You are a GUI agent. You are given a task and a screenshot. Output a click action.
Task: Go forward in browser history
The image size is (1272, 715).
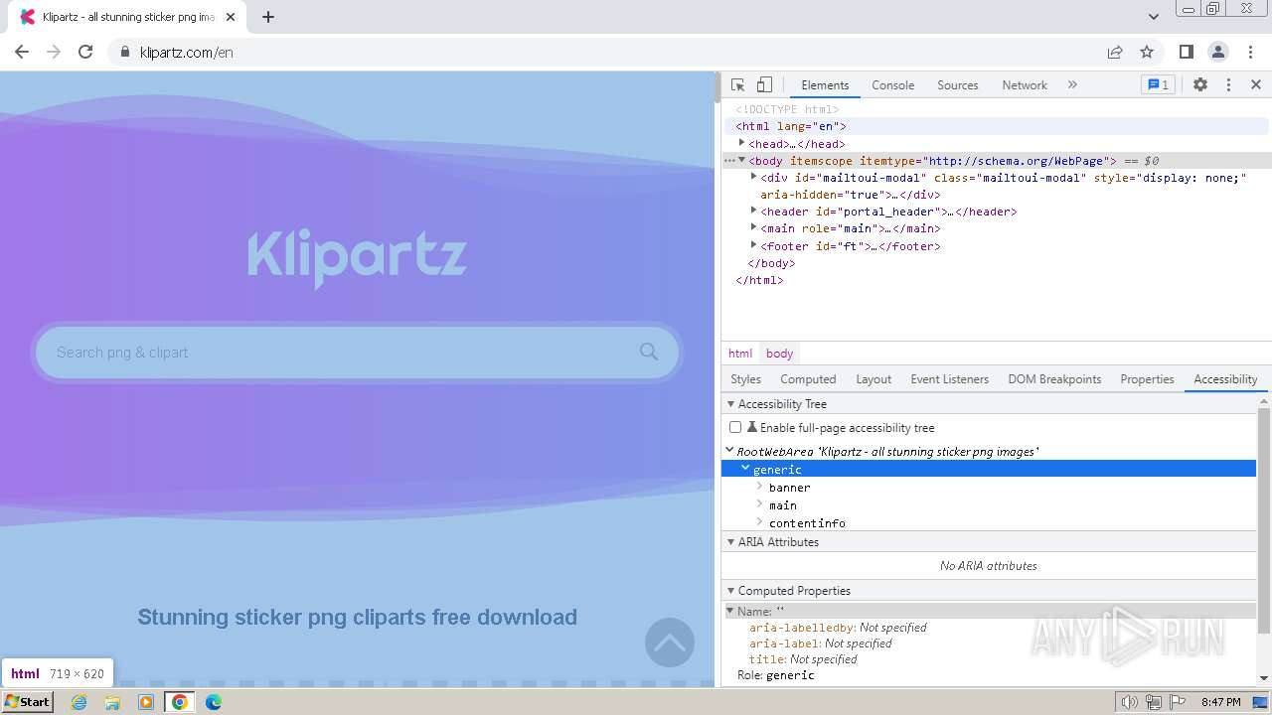pyautogui.click(x=54, y=52)
